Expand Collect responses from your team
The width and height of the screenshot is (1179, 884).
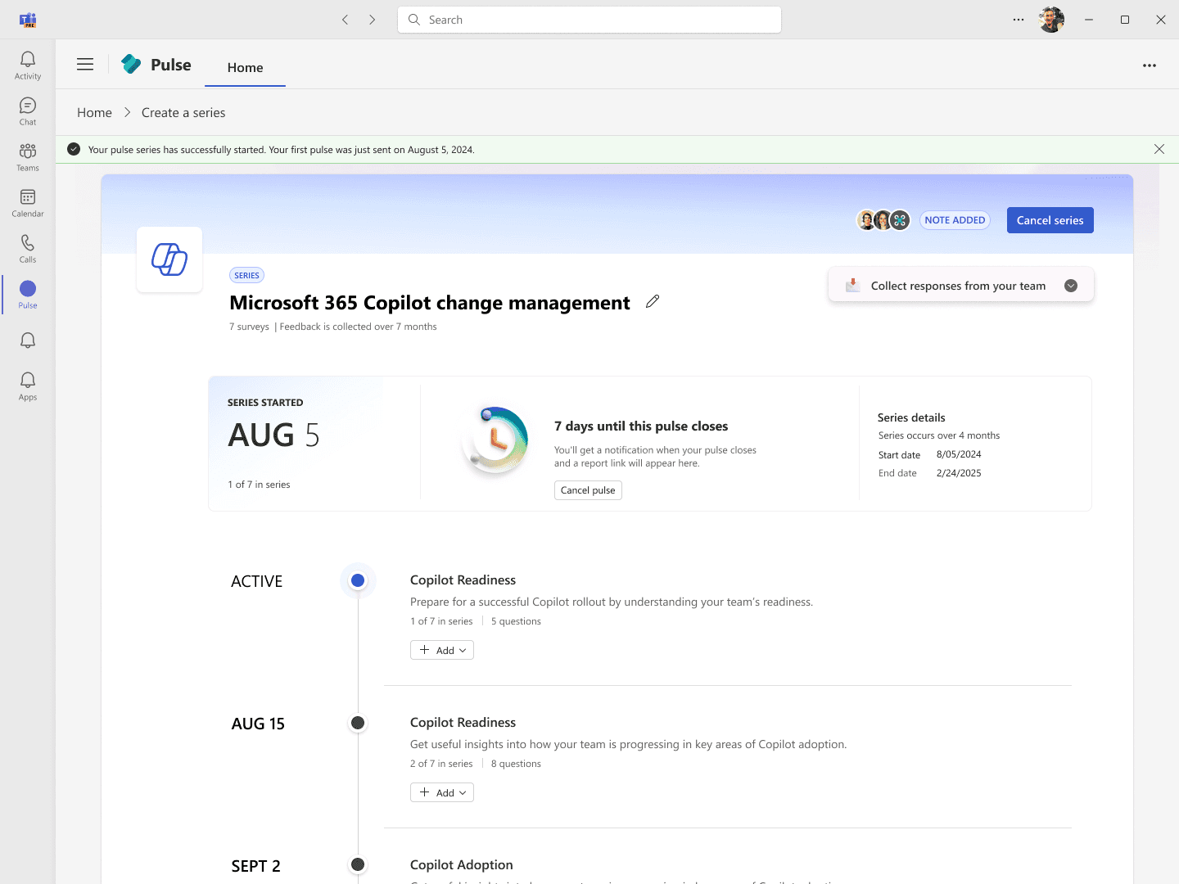point(1071,286)
